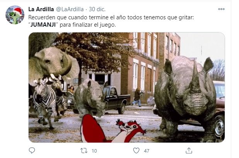Open the reply speech bubble icon
Viewport: 239px width, 158px height.
coord(32,150)
